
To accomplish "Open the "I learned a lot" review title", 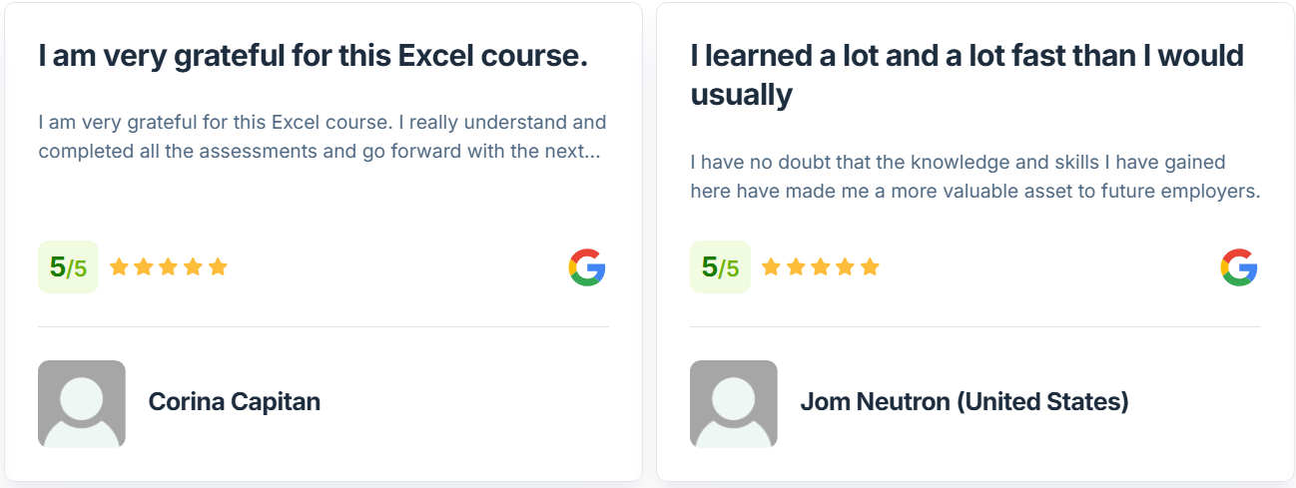I will point(968,75).
